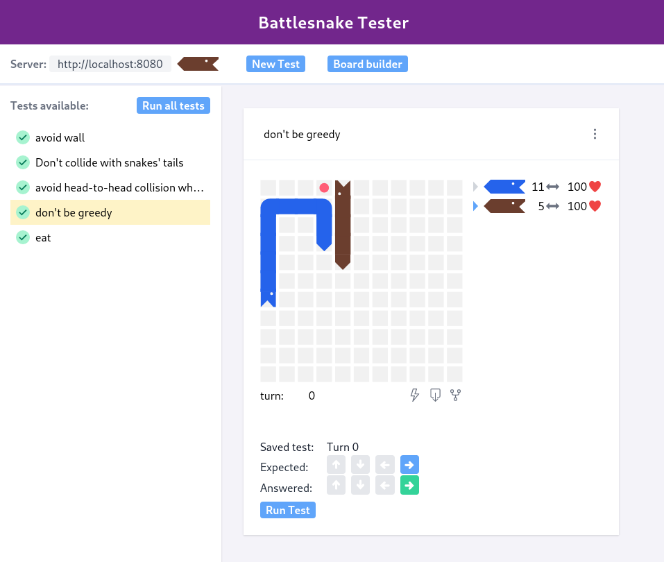Click Answered up arrow
Image resolution: width=664 pixels, height=562 pixels.
pos(337,486)
